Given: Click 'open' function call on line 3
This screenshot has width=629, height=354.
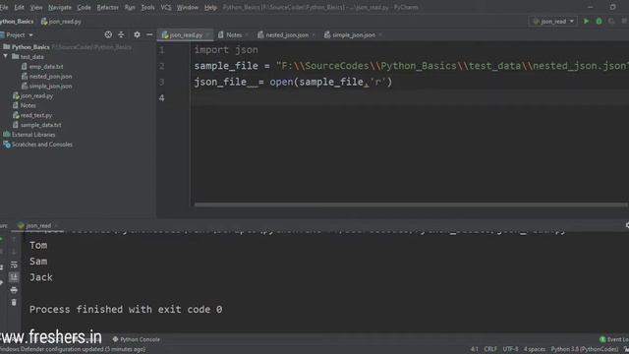Looking at the screenshot, I should (x=281, y=82).
